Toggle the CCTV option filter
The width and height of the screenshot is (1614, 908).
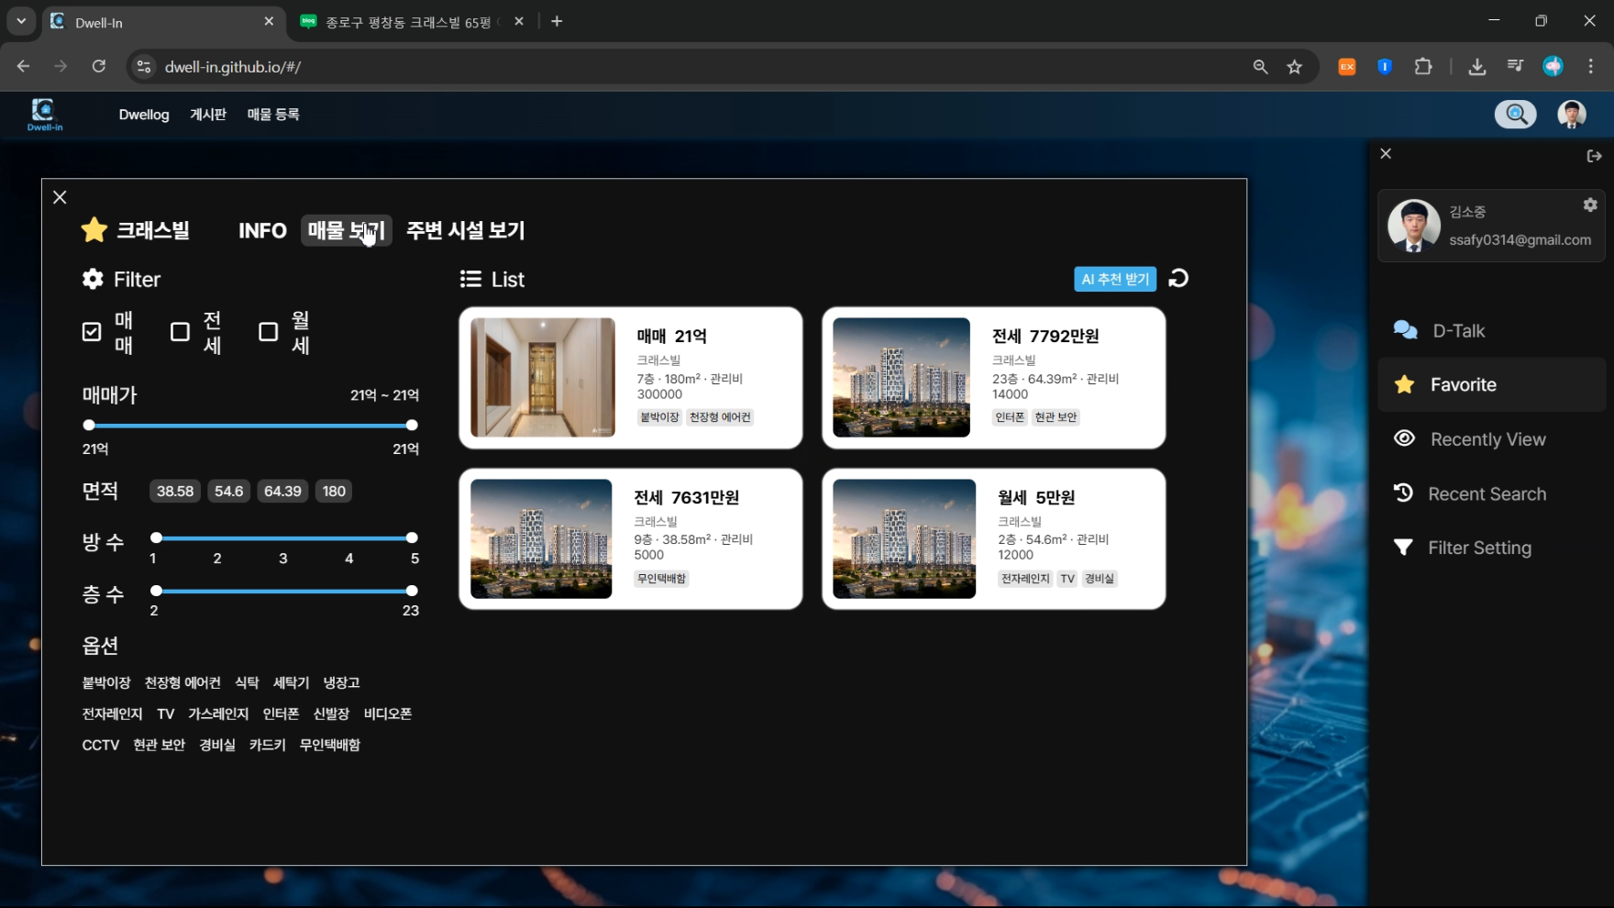pyautogui.click(x=101, y=745)
